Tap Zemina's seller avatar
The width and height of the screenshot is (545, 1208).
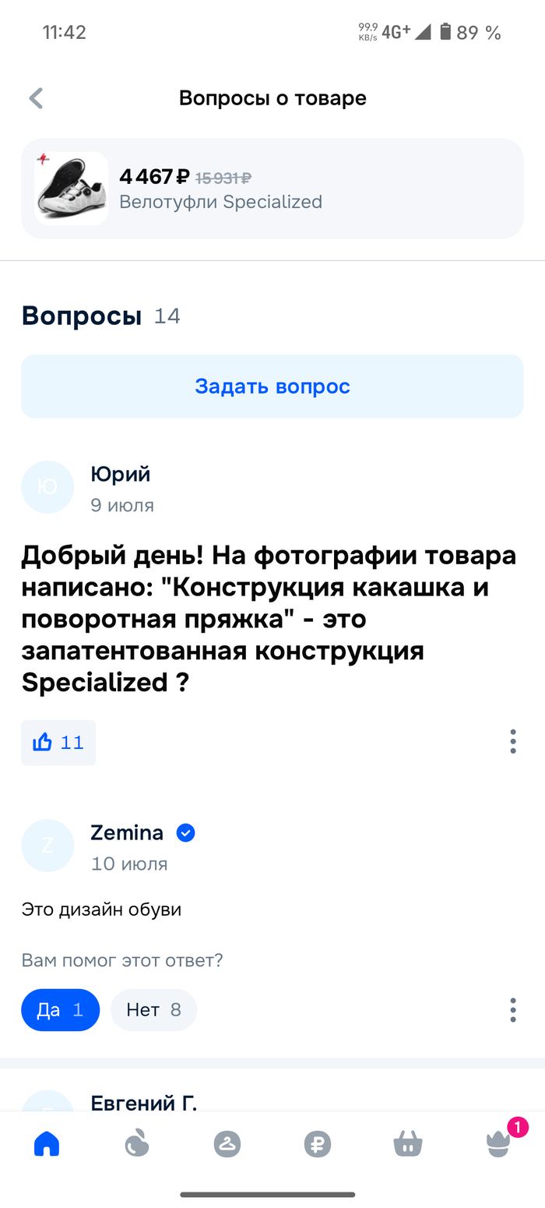(47, 846)
